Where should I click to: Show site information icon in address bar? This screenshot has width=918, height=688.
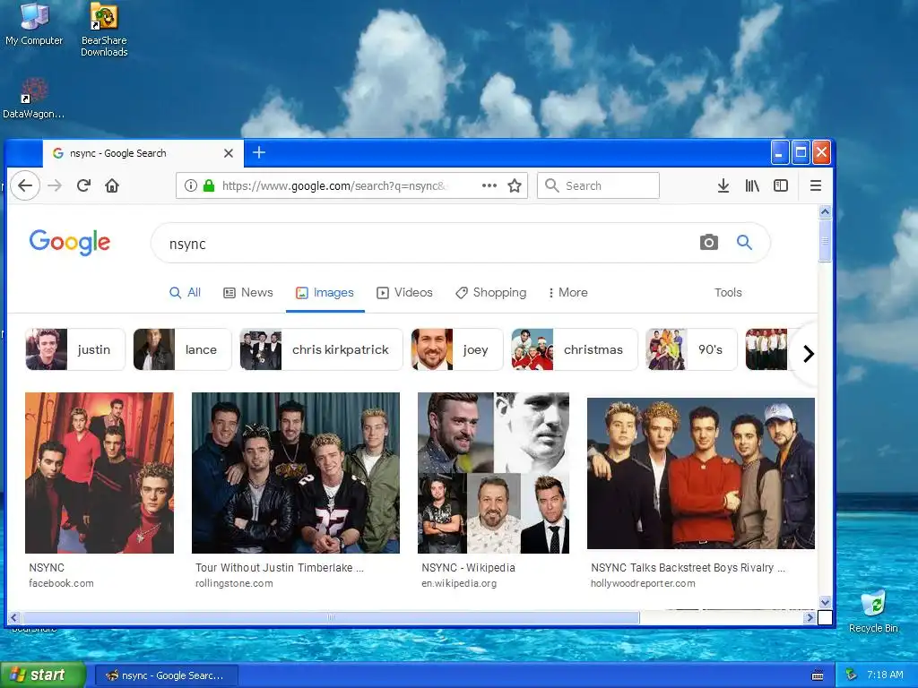click(190, 185)
